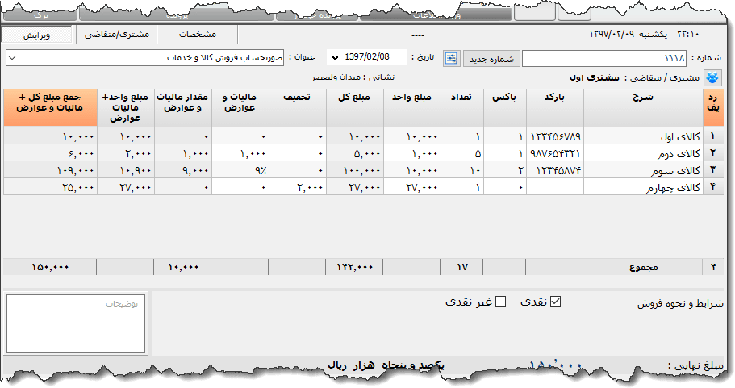
Task: Select the مشخصات tab
Action: pos(198,35)
